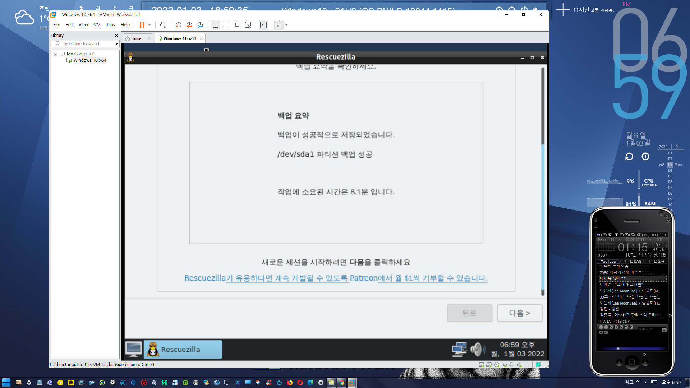The width and height of the screenshot is (690, 388).
Task: Click the guest clock showing 06:59 오후
Action: point(517,349)
